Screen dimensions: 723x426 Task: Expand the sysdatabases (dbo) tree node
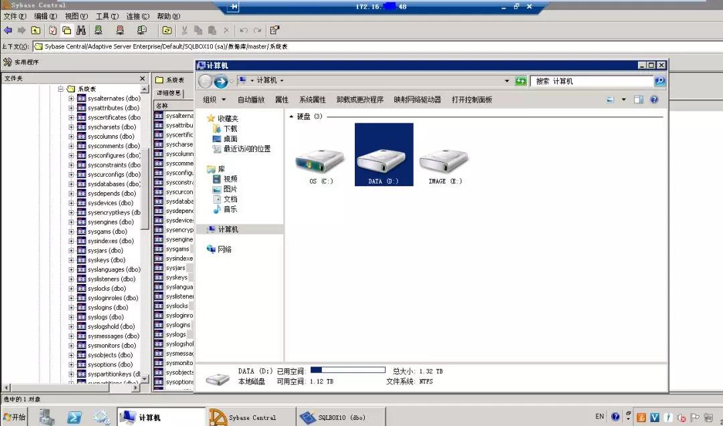71,184
